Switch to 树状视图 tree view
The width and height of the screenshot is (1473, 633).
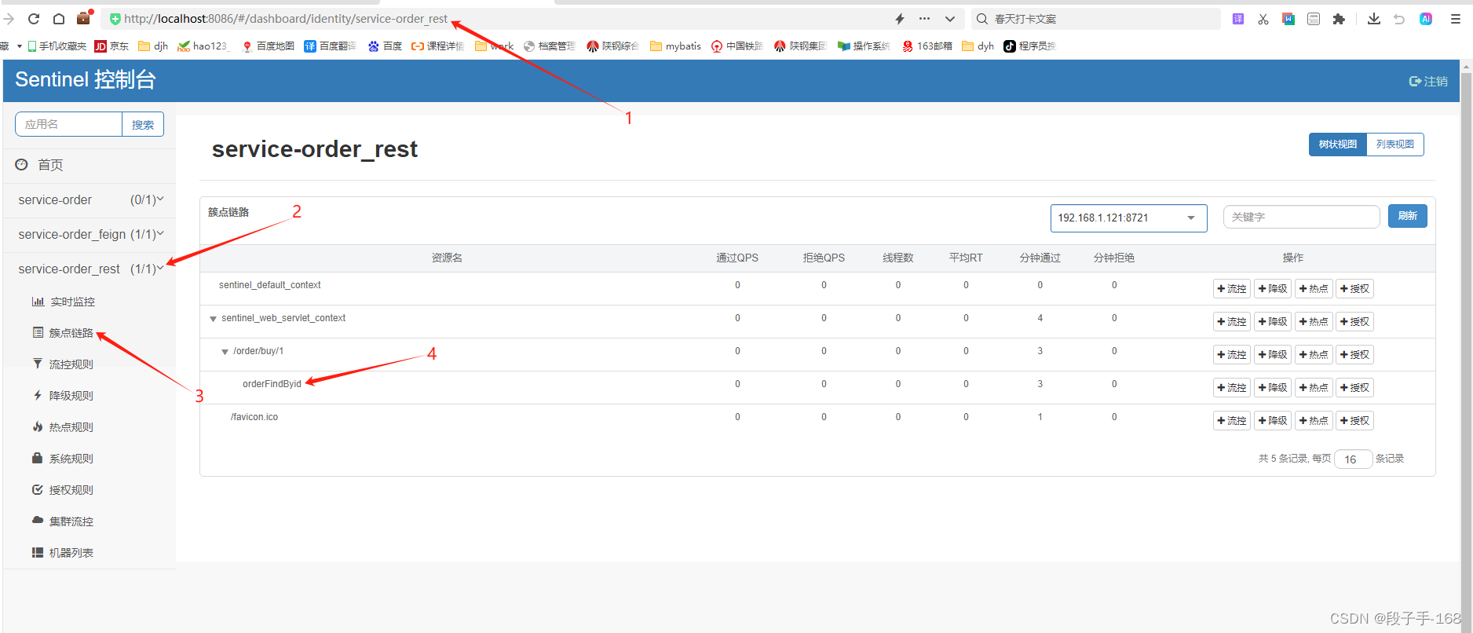[1338, 145]
